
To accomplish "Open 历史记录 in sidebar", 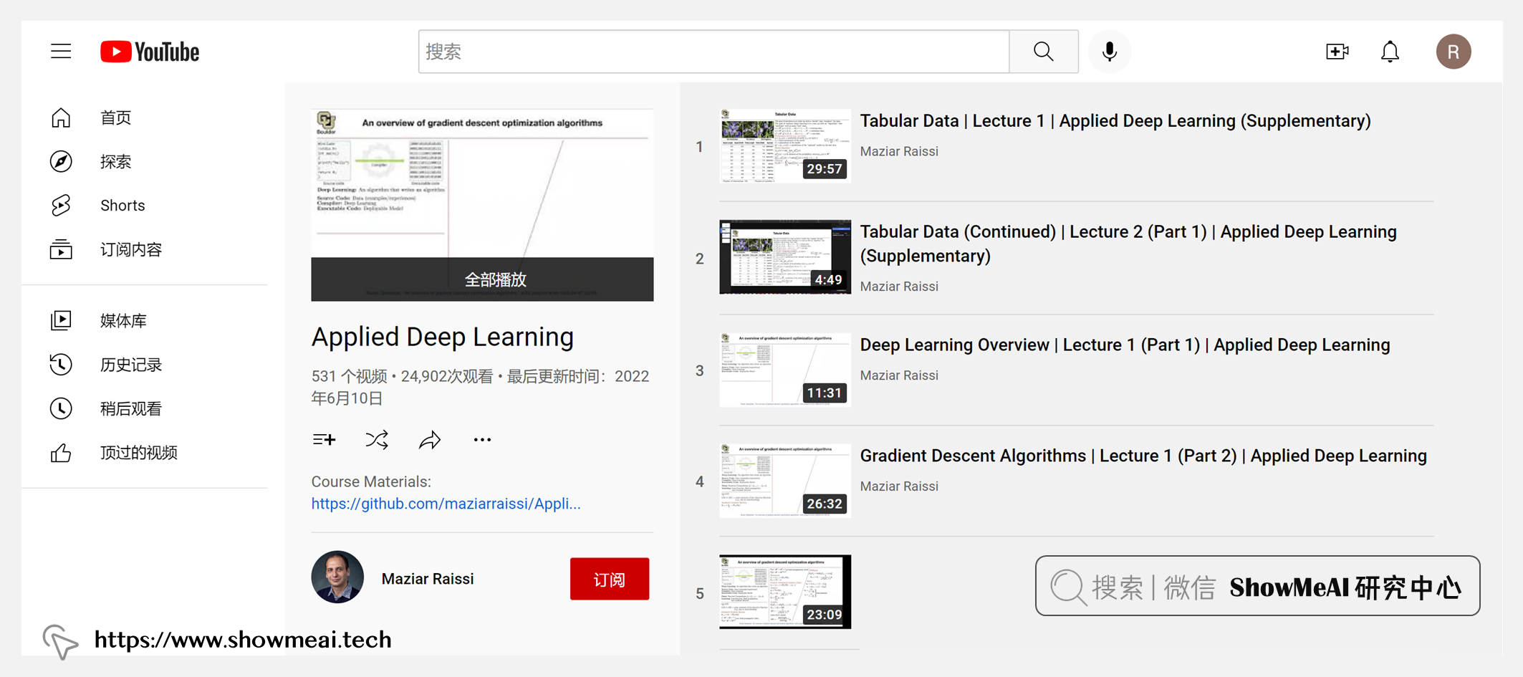I will tap(131, 365).
